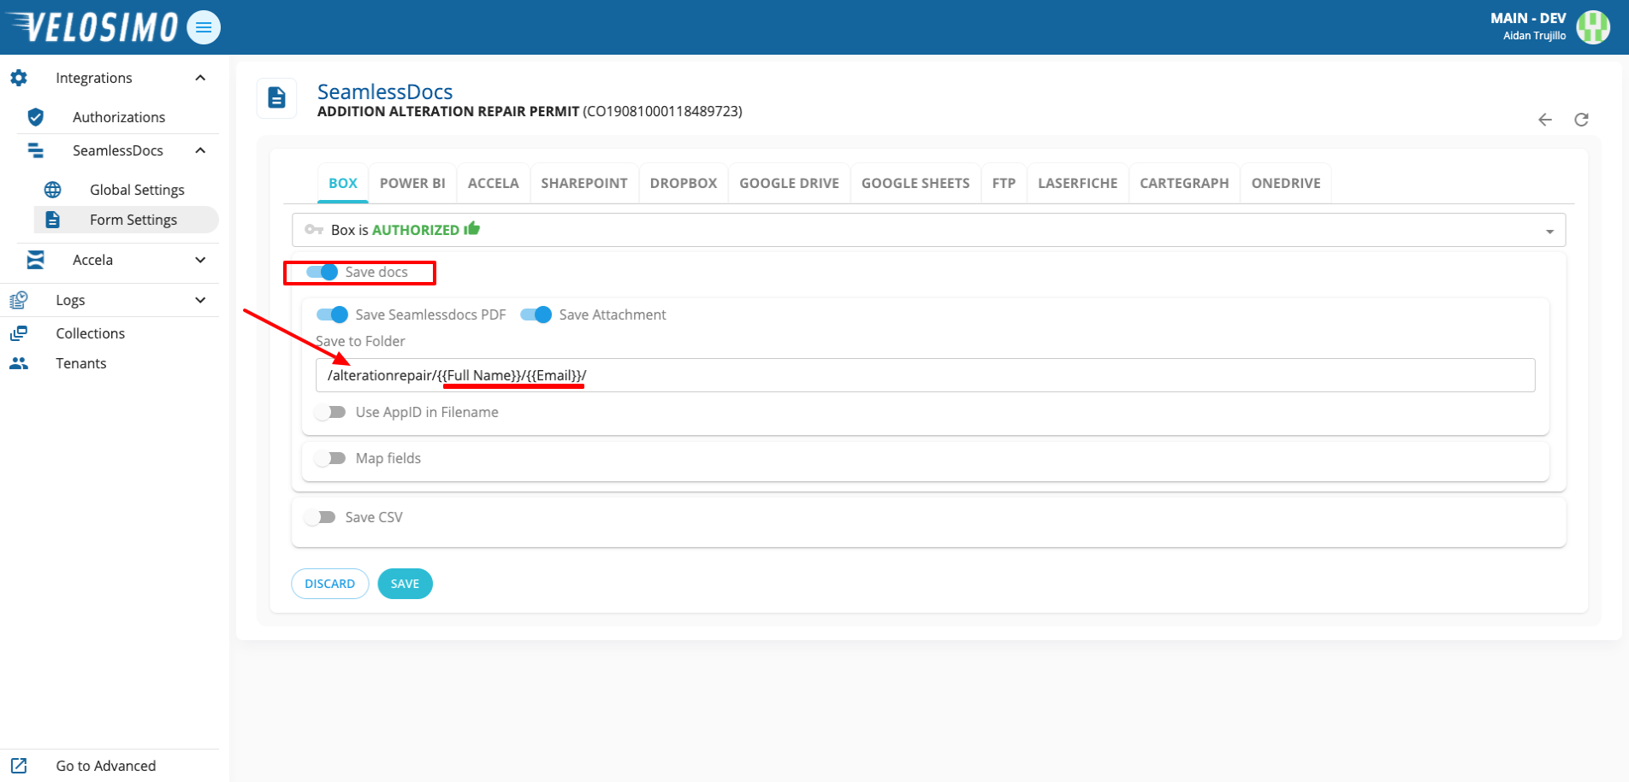Click the DISCARD button
Screen dimensions: 1629x782
[x=330, y=584]
